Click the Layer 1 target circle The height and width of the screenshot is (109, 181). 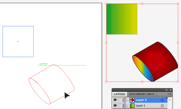162,106
